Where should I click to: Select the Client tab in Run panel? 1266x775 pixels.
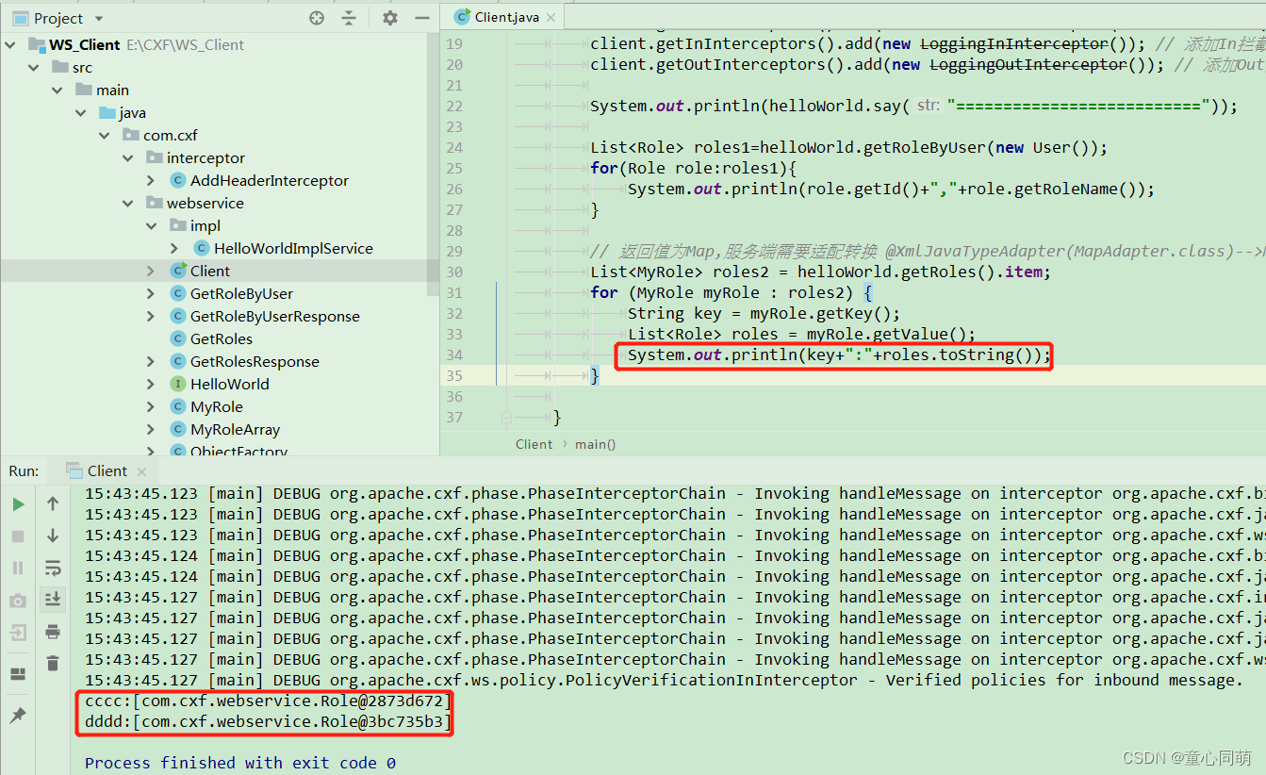point(107,470)
